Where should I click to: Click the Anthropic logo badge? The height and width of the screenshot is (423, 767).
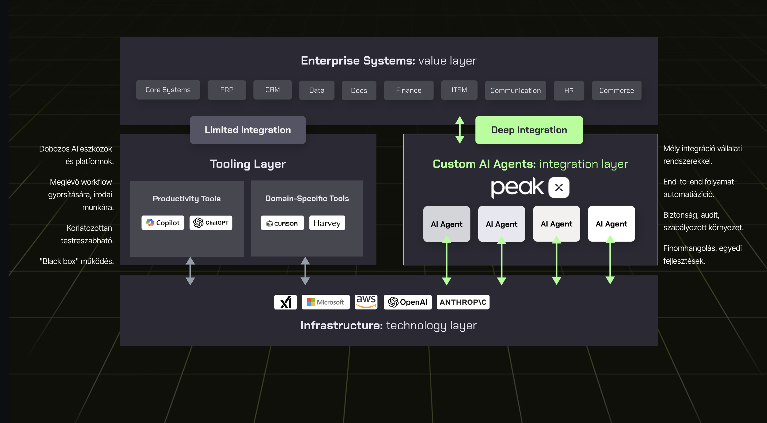[463, 302]
